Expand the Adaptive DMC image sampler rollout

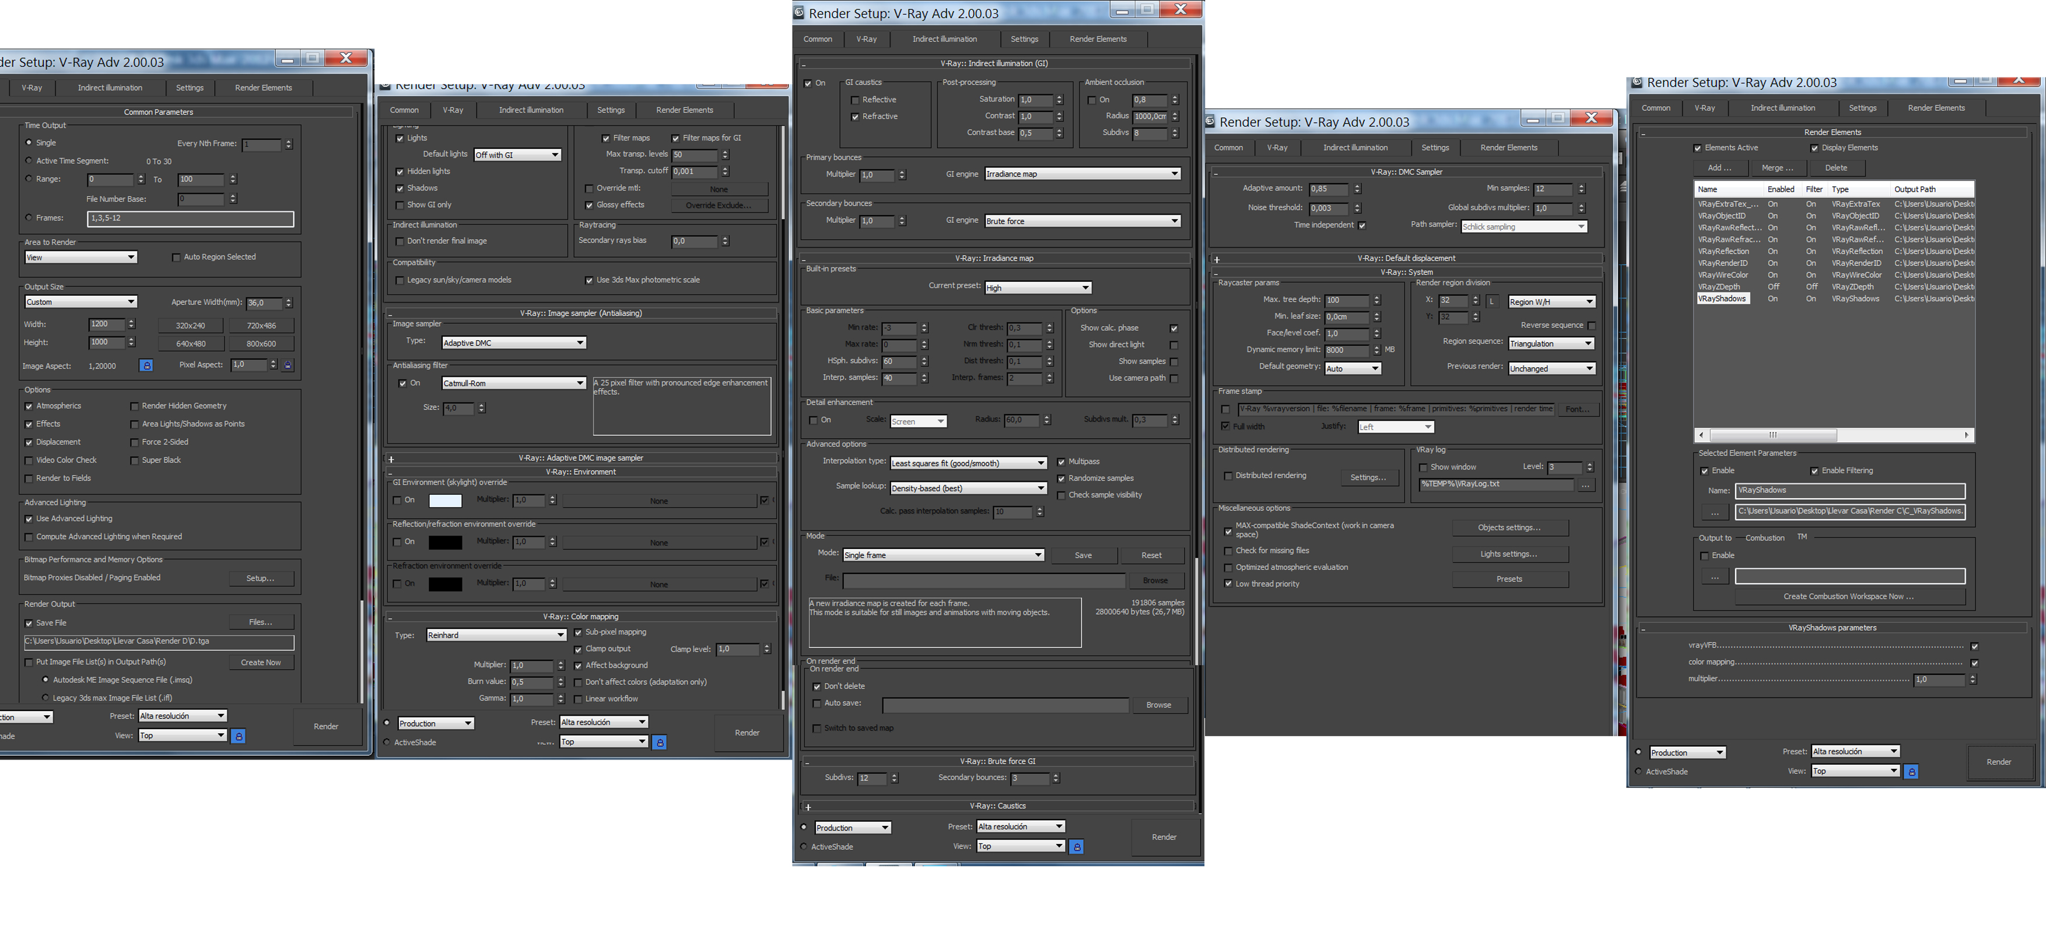(x=391, y=459)
